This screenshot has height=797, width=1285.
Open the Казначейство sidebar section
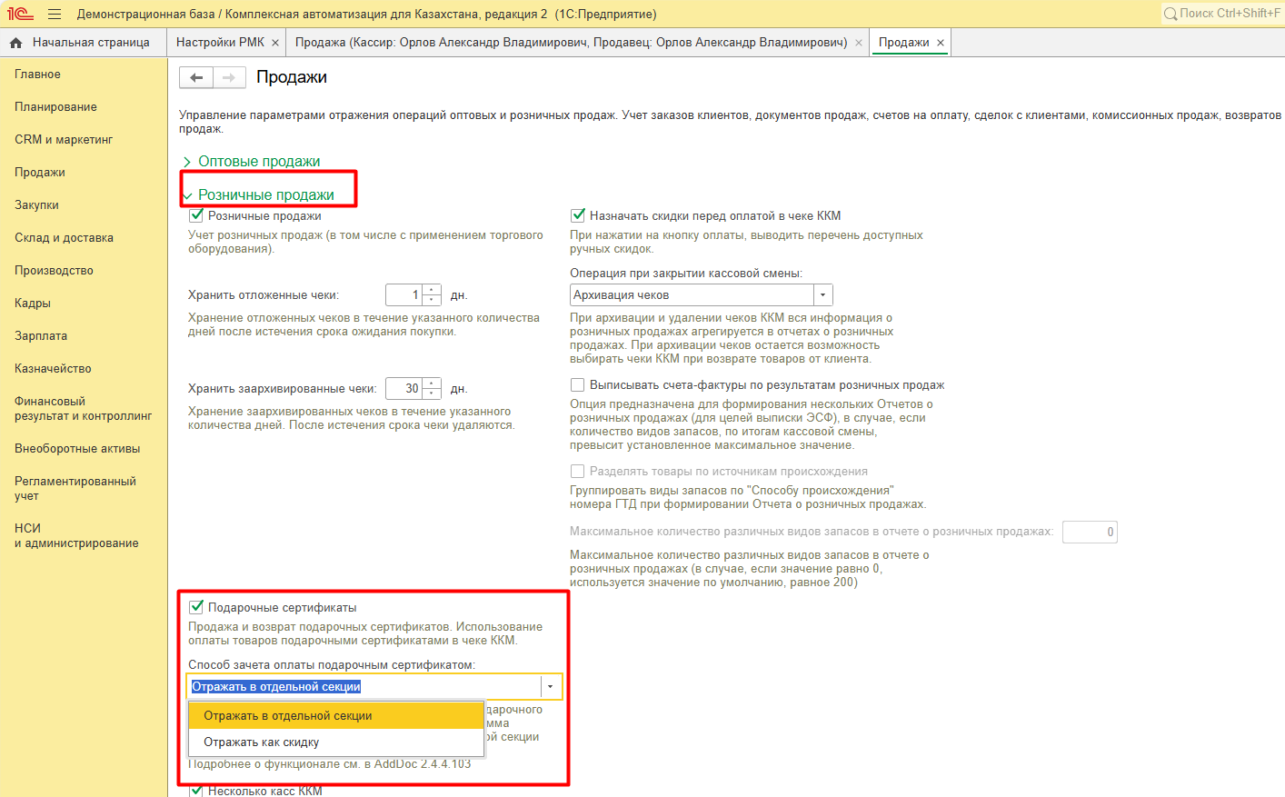click(53, 369)
